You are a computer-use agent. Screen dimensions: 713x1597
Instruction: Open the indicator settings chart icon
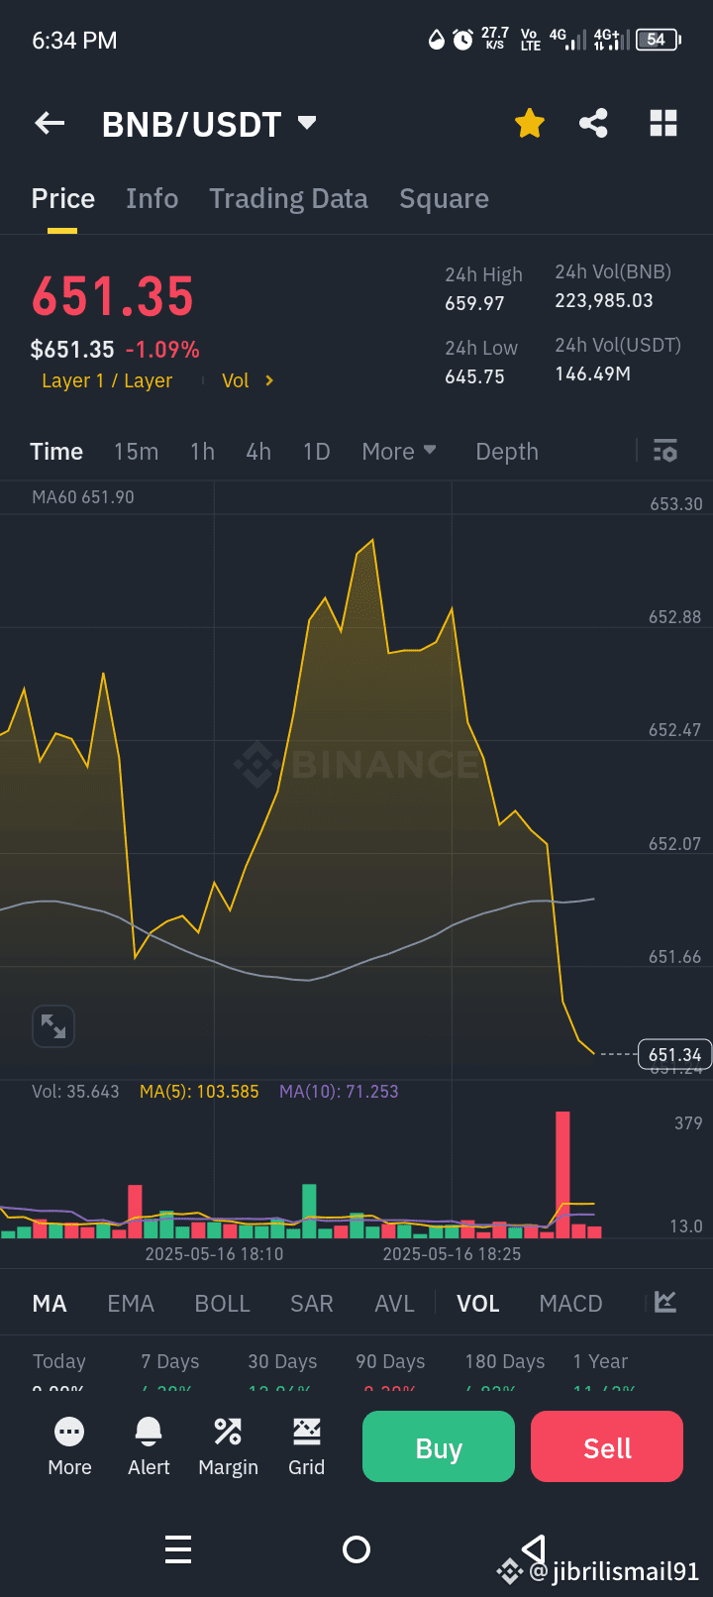point(665,1302)
